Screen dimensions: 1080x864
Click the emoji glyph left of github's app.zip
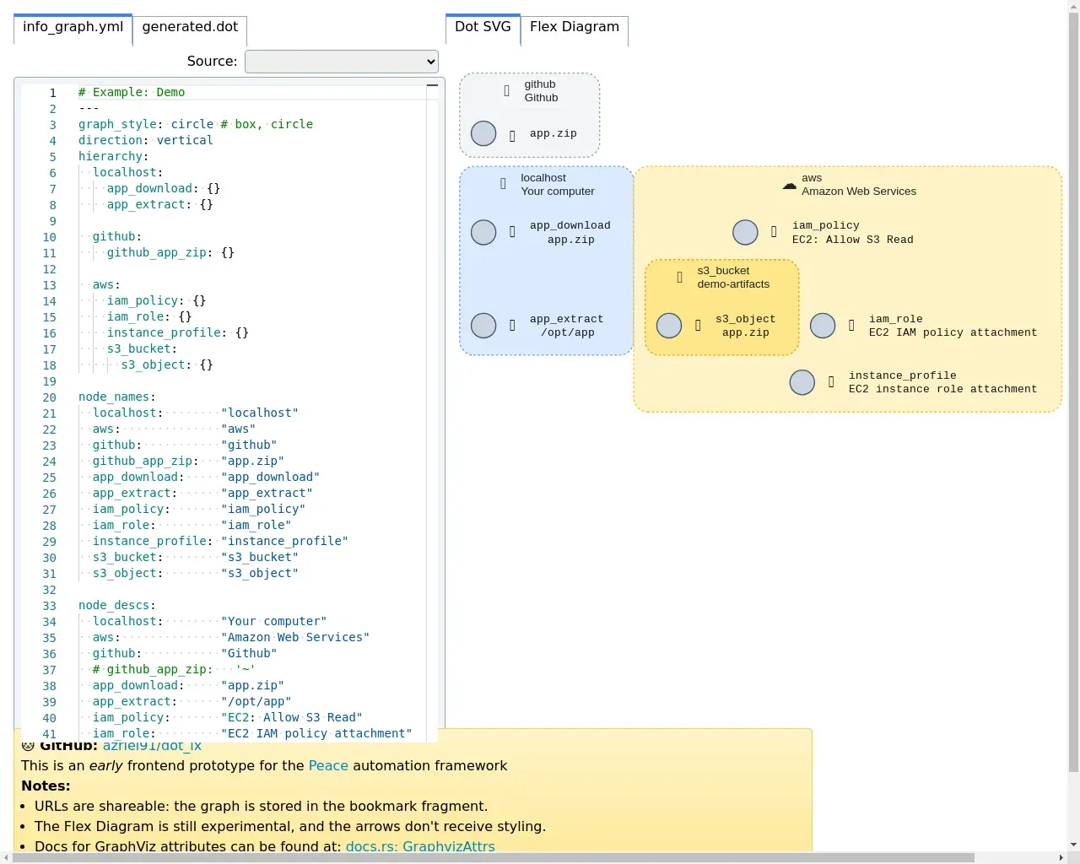[x=512, y=136]
